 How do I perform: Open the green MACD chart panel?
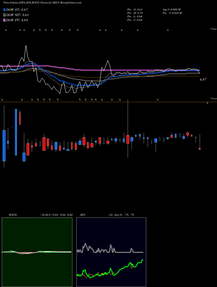click(37, 252)
